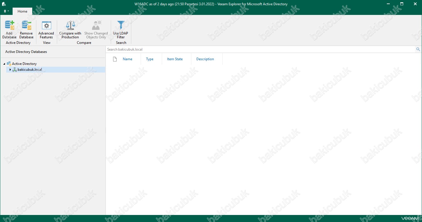422x222 pixels.
Task: Click the Compare ribbon group label
Action: click(x=84, y=43)
